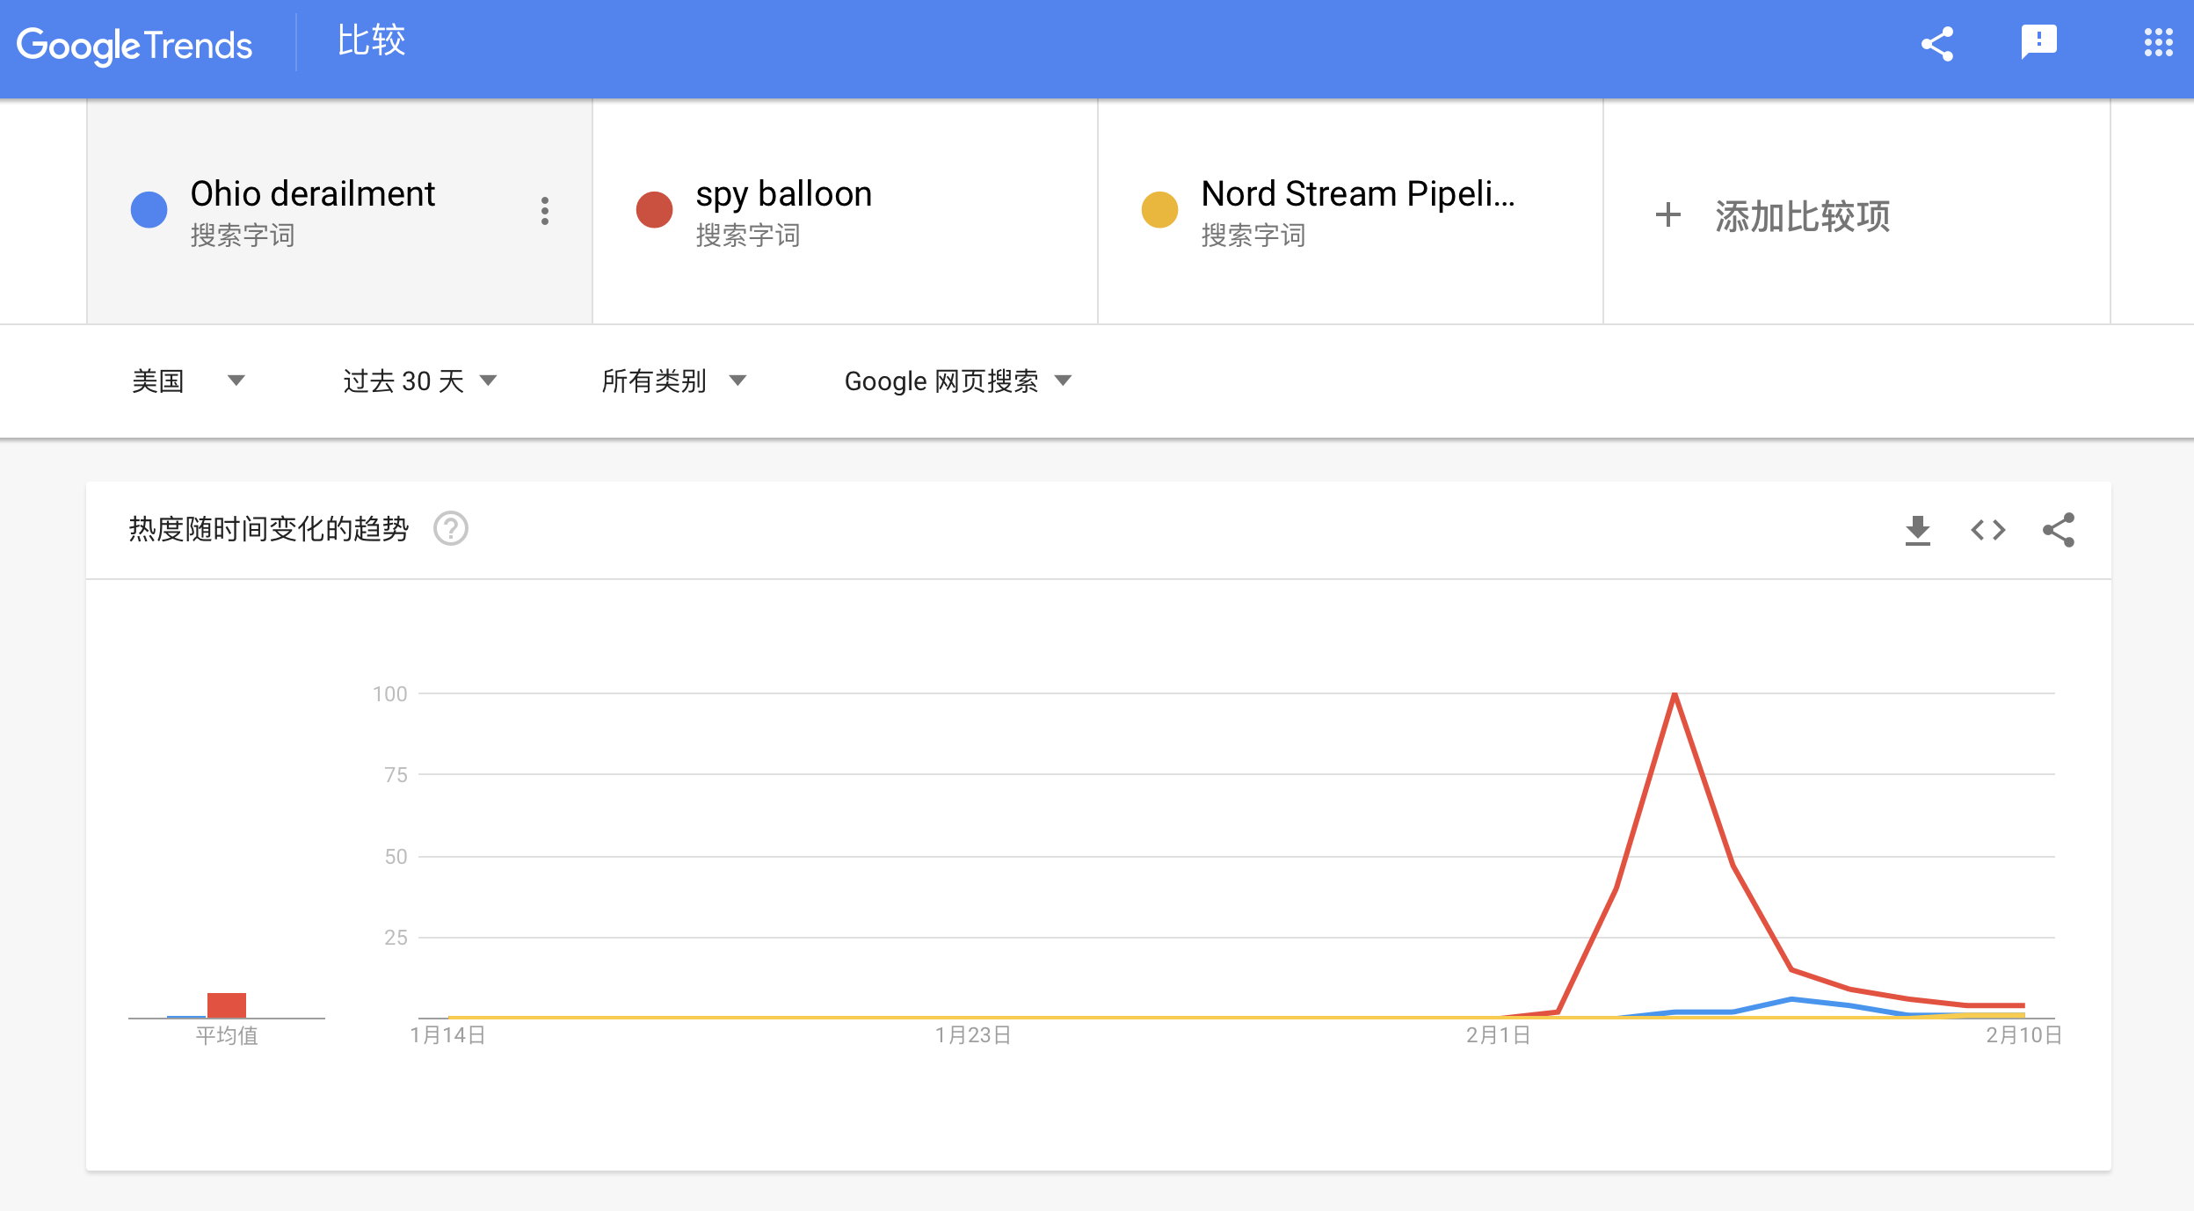Click the red spy balloon peak on chart
Viewport: 2194px width, 1211px height.
pos(1675,695)
